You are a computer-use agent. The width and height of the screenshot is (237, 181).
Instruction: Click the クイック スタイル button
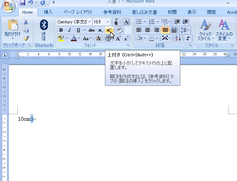[x=204, y=30]
